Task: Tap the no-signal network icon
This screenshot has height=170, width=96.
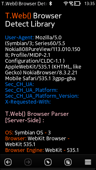Action: pos(71,4)
